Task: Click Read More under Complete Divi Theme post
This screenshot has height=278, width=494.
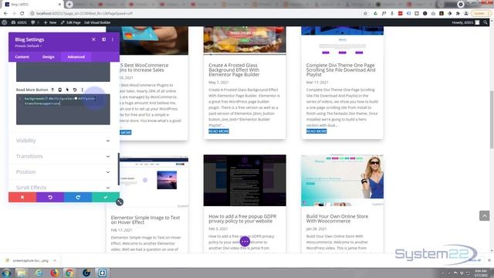Action: pyautogui.click(x=316, y=131)
